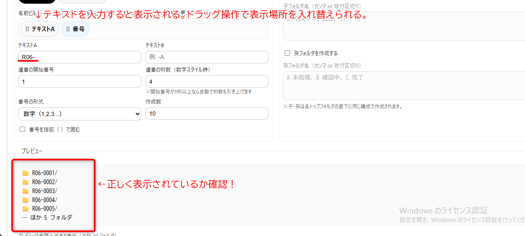
Task: Click the drag handle on the 番号 chip
Action: point(68,29)
